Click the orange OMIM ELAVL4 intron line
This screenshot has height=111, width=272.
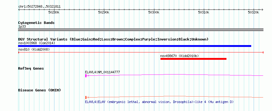175,97
